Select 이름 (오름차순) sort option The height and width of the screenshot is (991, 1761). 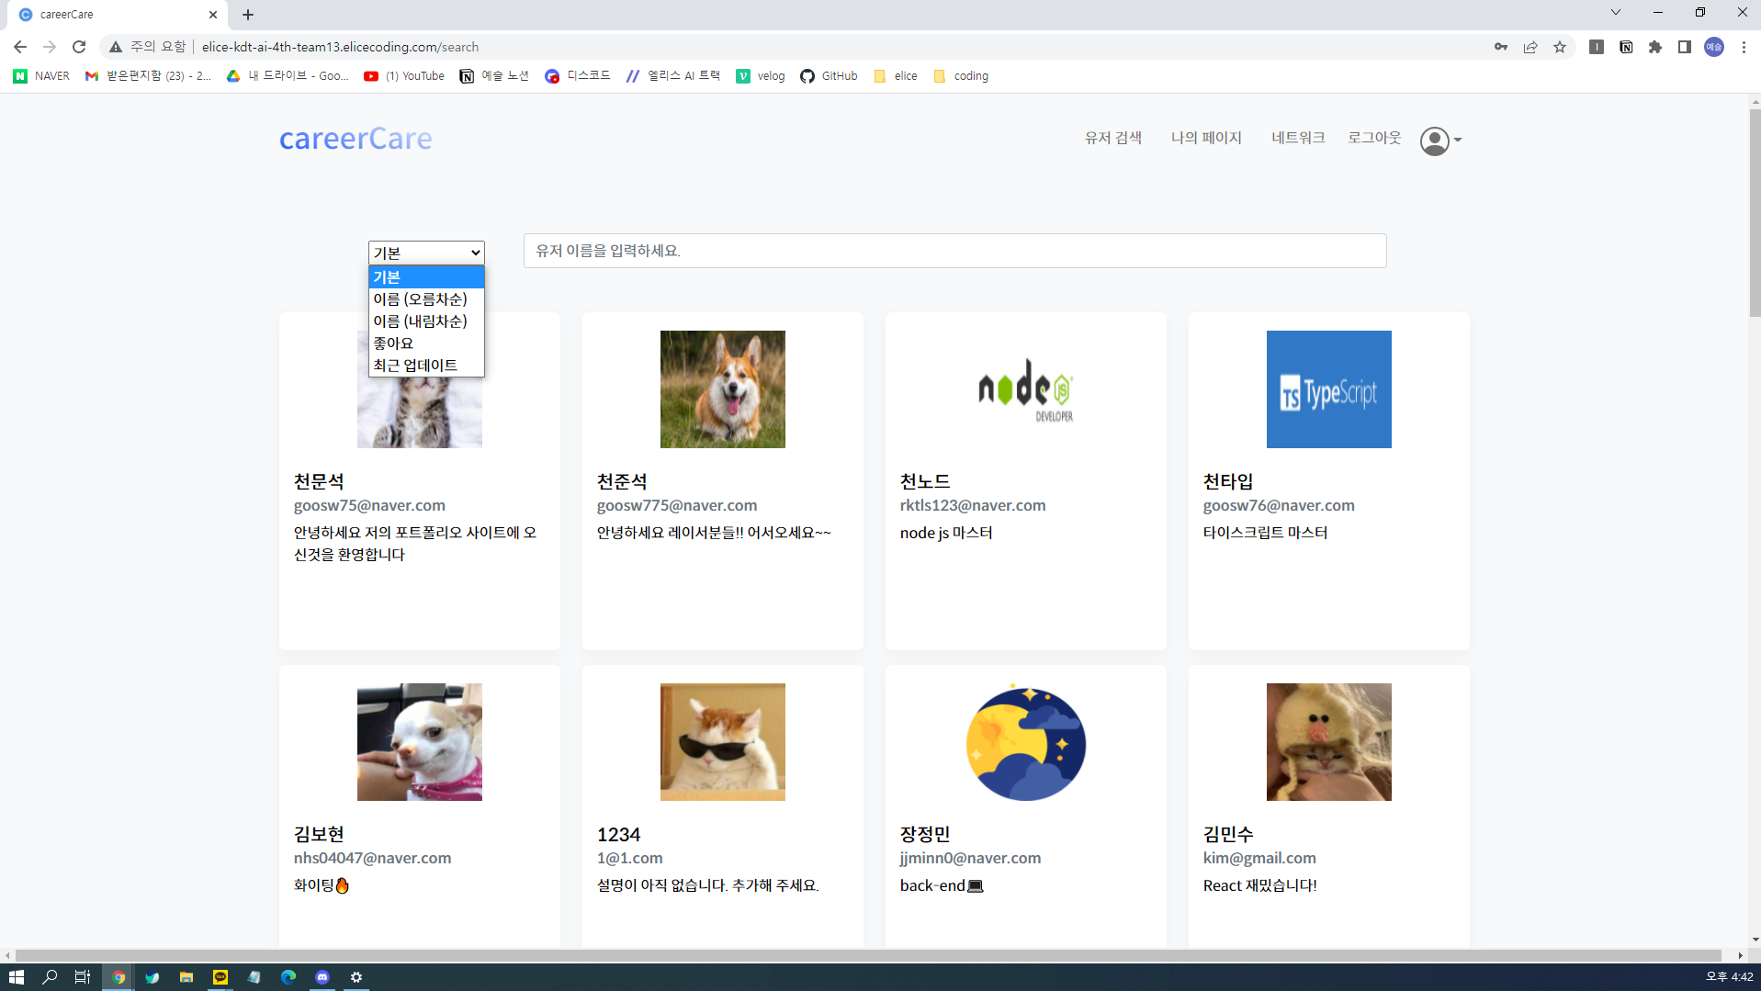[420, 299]
